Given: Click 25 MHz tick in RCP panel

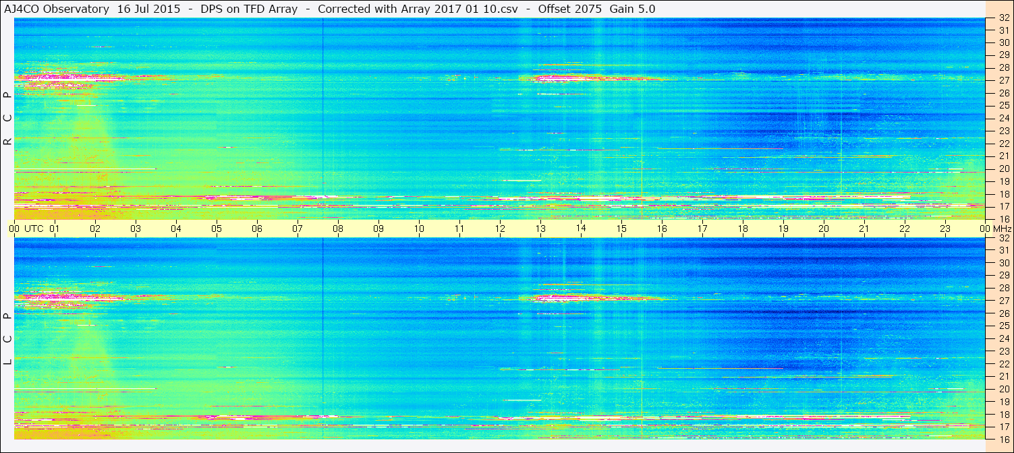Looking at the screenshot, I should point(1004,105).
